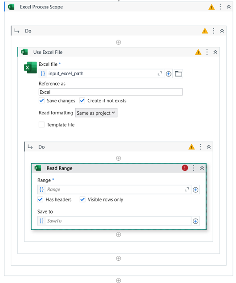Collapse the Read Range activity
The height and width of the screenshot is (283, 236).
tap(202, 168)
